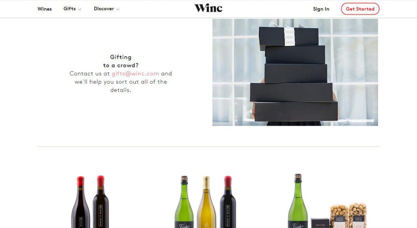Open the gifts@winc.com email link
This screenshot has width=417, height=228.
(135, 73)
